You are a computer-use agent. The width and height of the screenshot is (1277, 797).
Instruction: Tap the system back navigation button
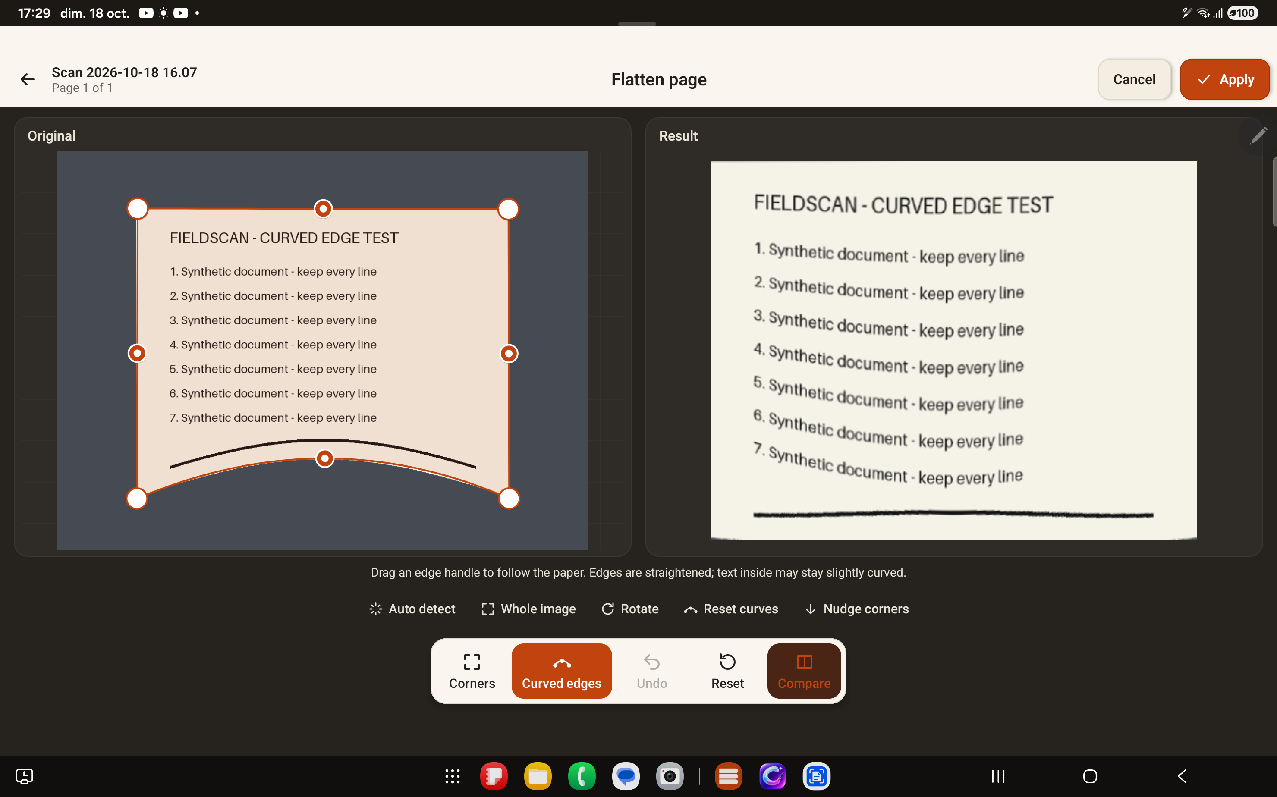[x=1182, y=776]
